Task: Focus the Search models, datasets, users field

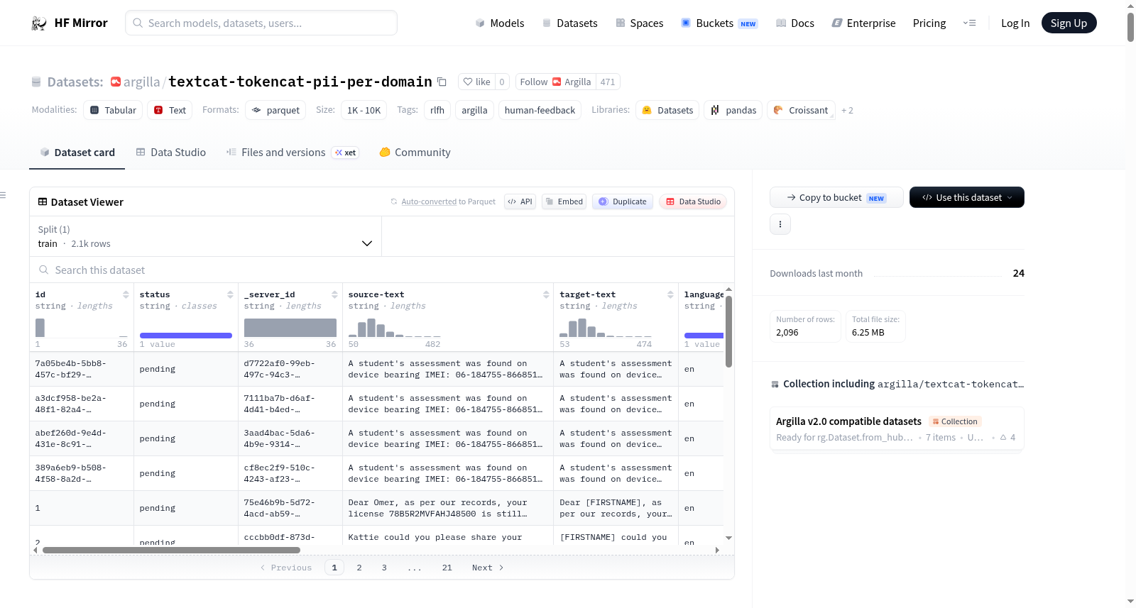Action: click(261, 23)
